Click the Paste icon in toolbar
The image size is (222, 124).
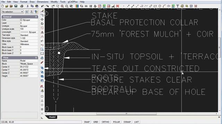[37, 6]
